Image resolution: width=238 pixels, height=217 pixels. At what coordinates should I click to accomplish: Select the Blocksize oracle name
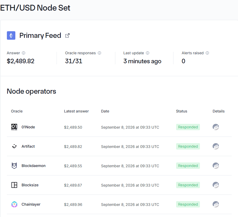(30, 185)
